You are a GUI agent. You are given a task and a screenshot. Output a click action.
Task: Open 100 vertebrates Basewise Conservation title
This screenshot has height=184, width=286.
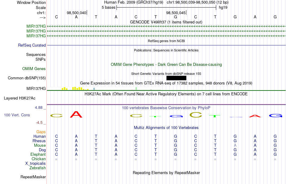coord(166,108)
